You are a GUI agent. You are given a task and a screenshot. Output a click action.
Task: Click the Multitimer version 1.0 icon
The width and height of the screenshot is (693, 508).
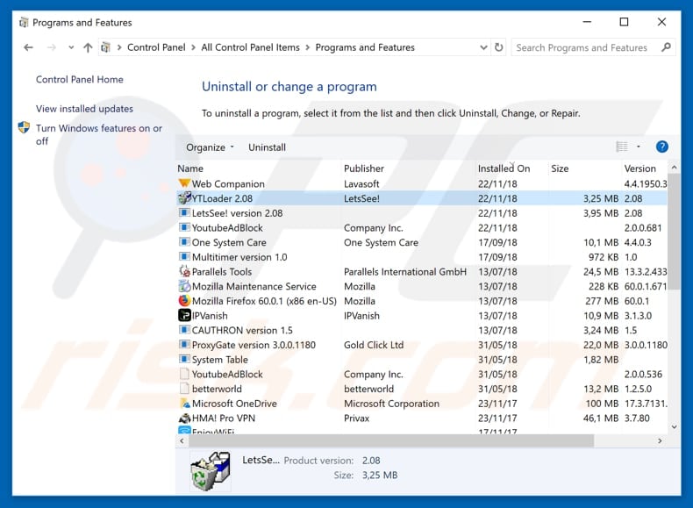184,256
